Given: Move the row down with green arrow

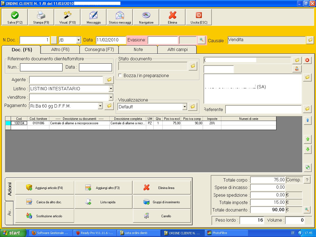Looking at the screenshot, I should point(308,149).
